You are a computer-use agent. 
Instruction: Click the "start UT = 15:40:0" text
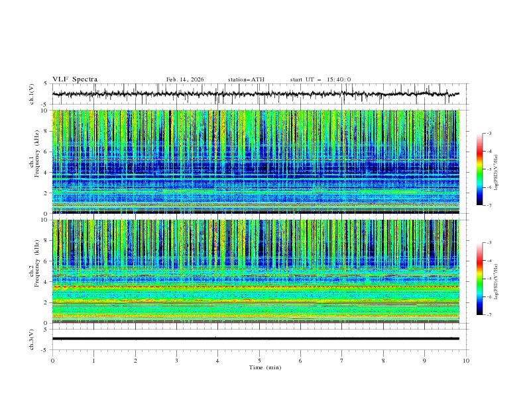click(x=320, y=79)
